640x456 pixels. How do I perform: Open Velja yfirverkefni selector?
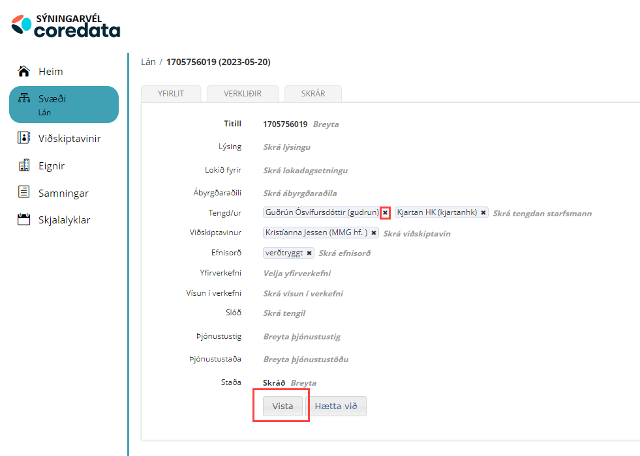296,274
